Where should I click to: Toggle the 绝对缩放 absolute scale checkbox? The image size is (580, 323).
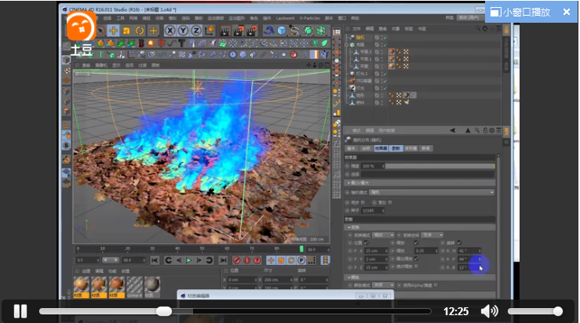pos(416,266)
